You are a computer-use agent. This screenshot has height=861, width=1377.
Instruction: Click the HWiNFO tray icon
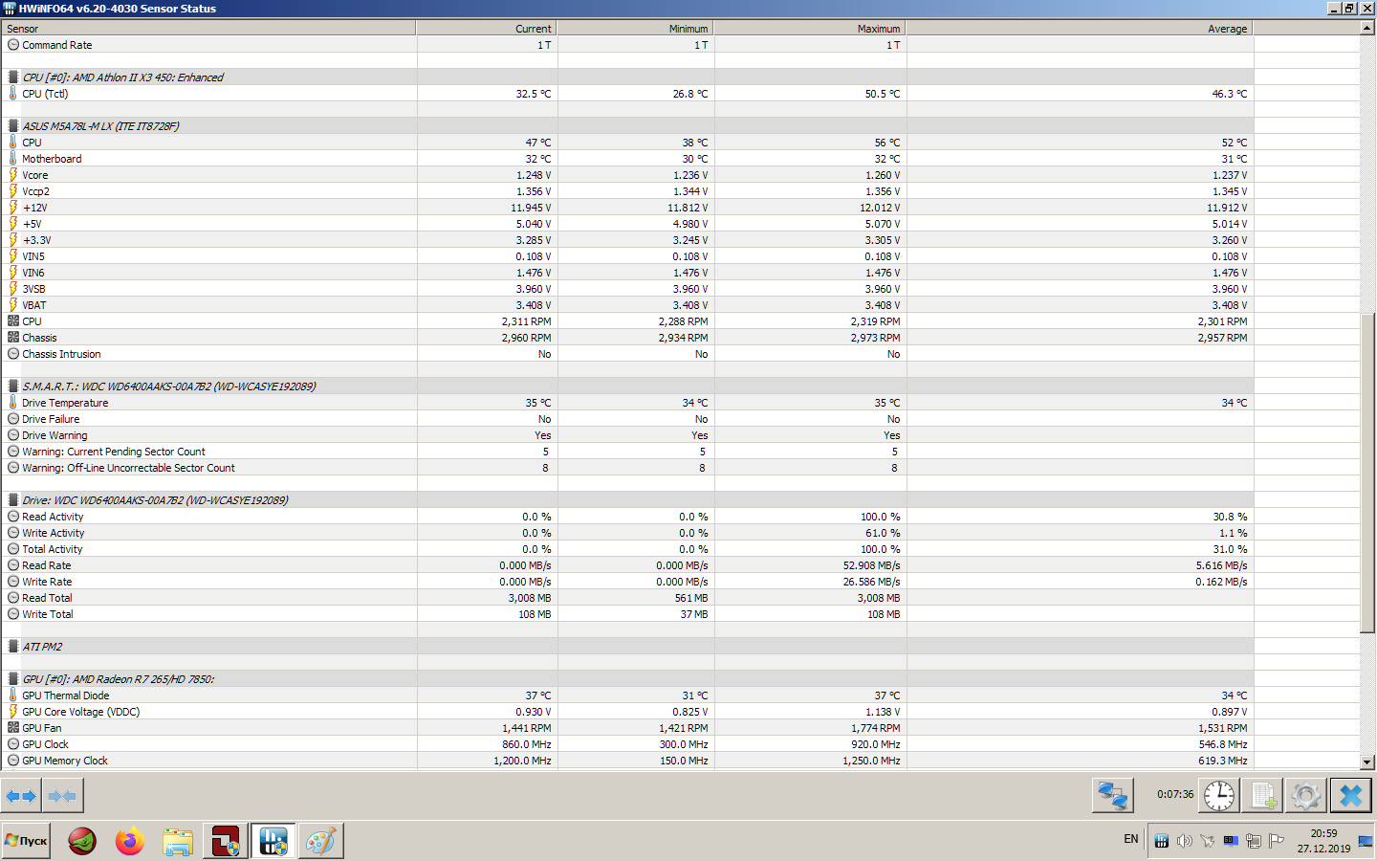pyautogui.click(x=1162, y=841)
